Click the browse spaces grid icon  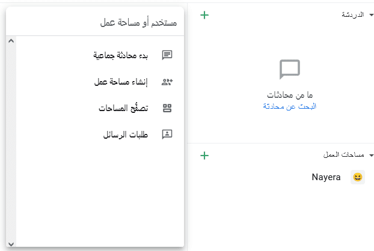click(x=167, y=108)
